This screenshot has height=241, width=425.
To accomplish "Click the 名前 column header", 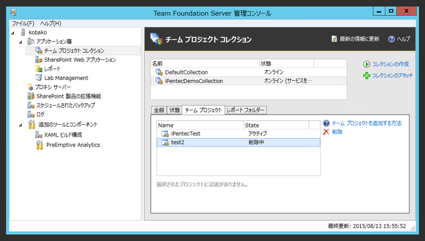I will tap(205, 63).
